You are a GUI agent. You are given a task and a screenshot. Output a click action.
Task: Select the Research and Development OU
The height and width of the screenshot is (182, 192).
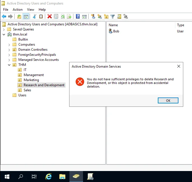pos(44,85)
